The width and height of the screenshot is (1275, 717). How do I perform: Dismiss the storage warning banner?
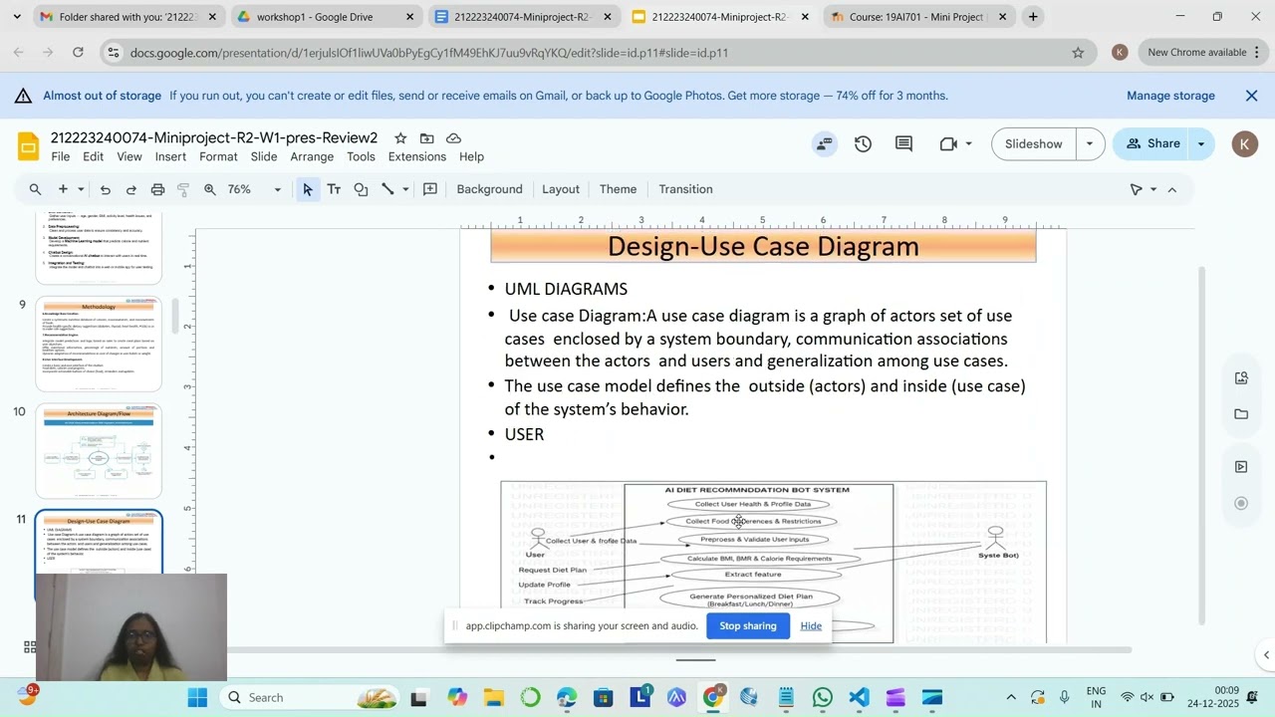tap(1252, 96)
